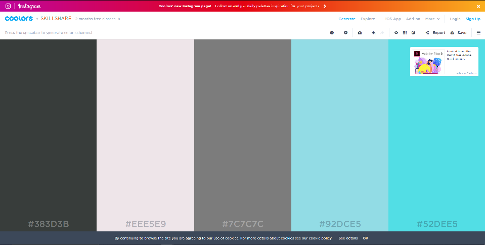The height and width of the screenshot is (245, 485).
Task: Click the Export button
Action: click(435, 33)
